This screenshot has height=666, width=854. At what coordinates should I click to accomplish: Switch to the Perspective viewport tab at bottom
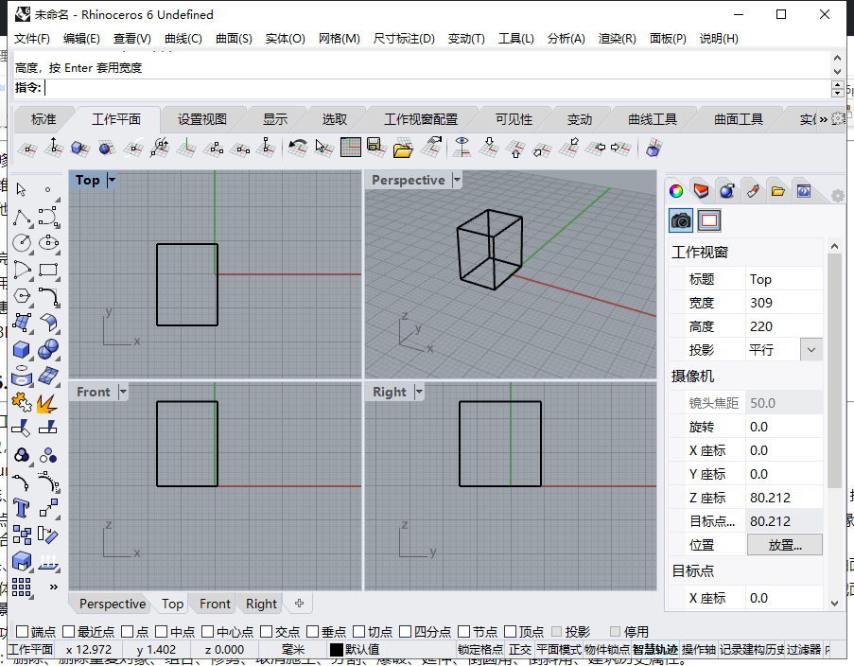[113, 604]
